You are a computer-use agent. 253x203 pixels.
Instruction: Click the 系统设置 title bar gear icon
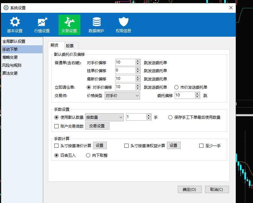click(6, 8)
